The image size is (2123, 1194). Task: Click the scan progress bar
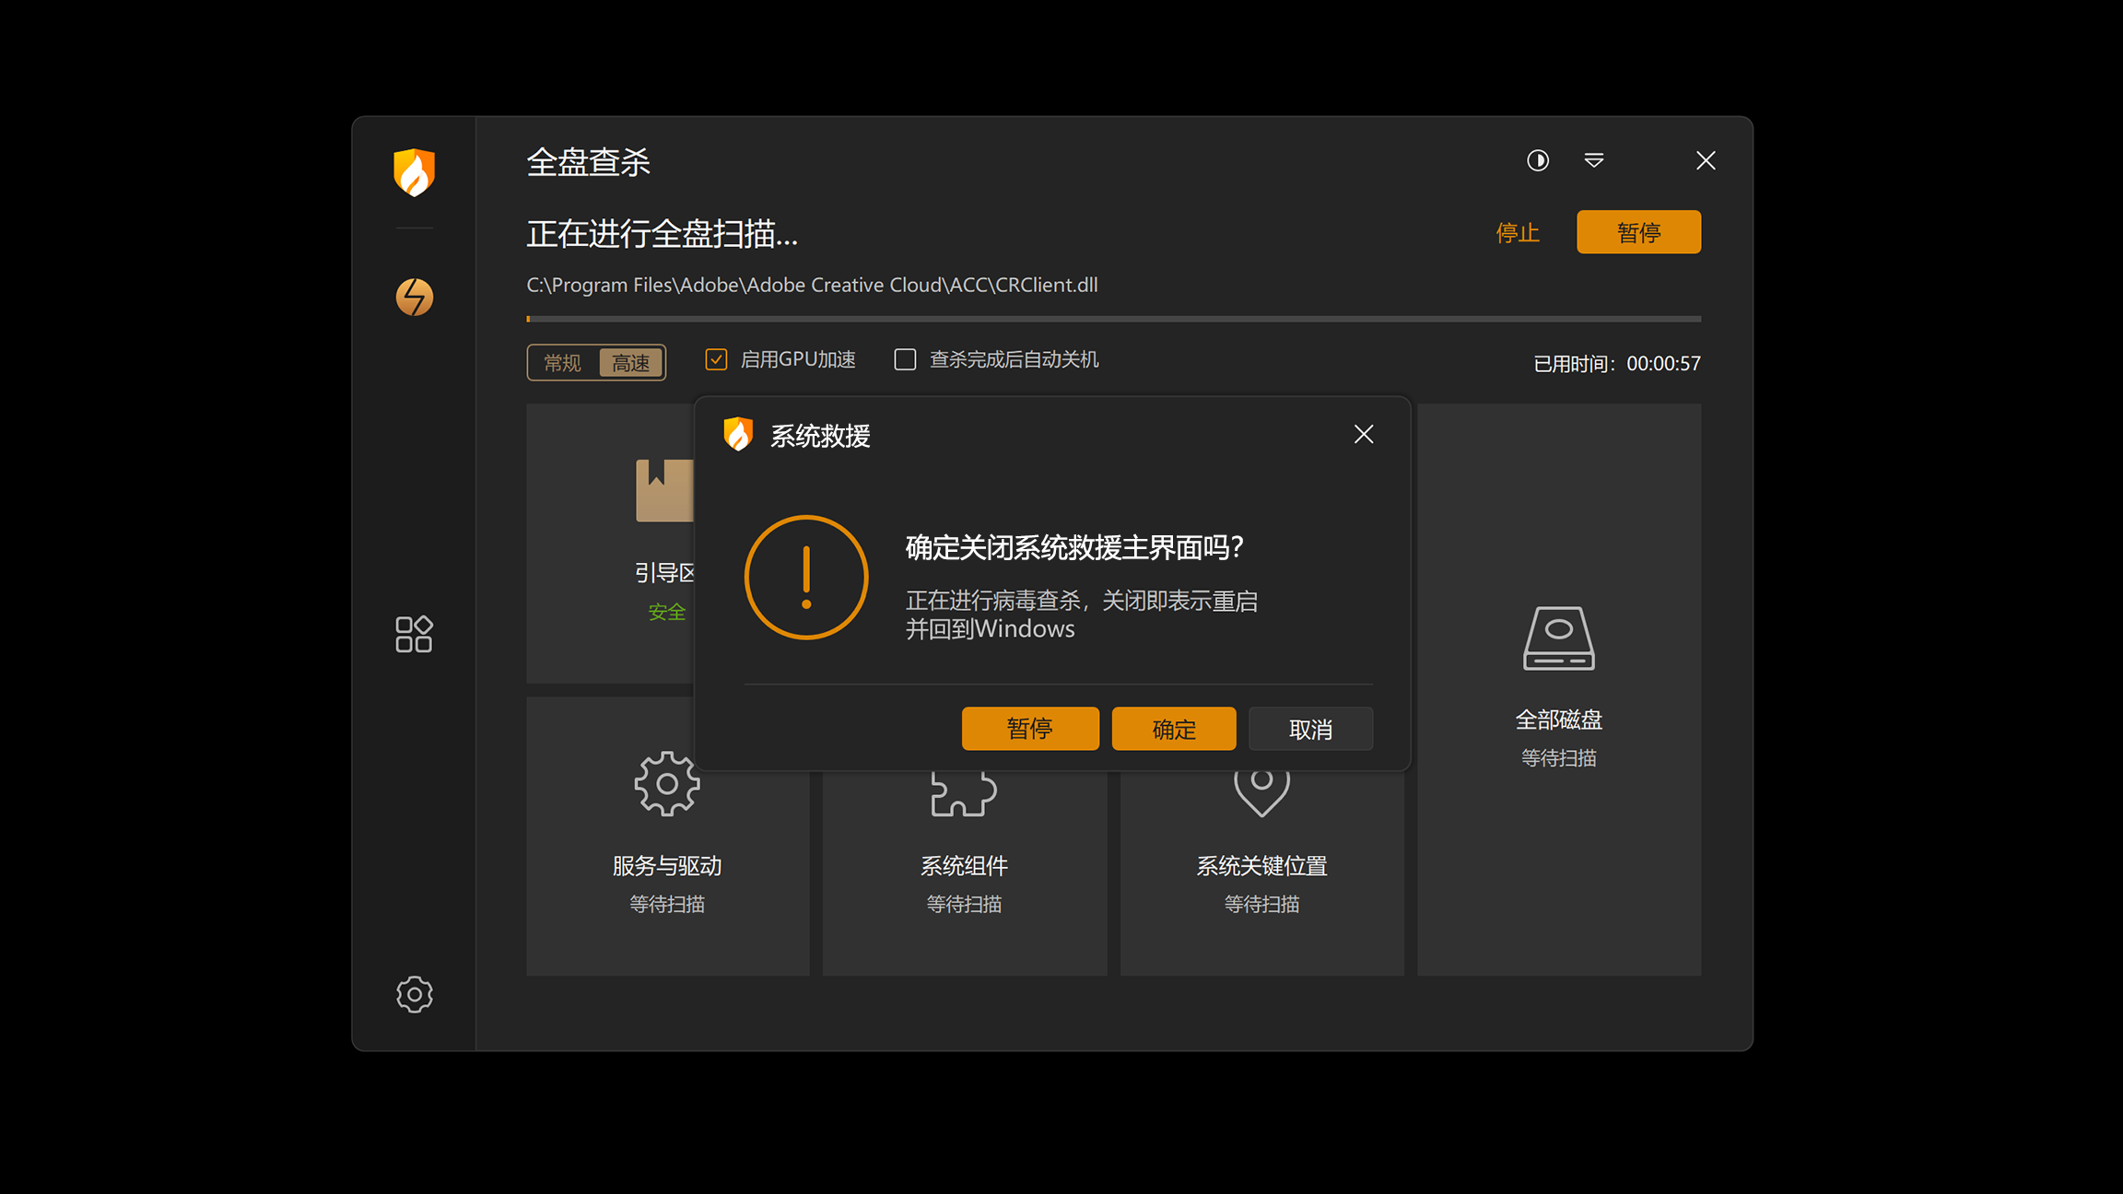(1113, 319)
